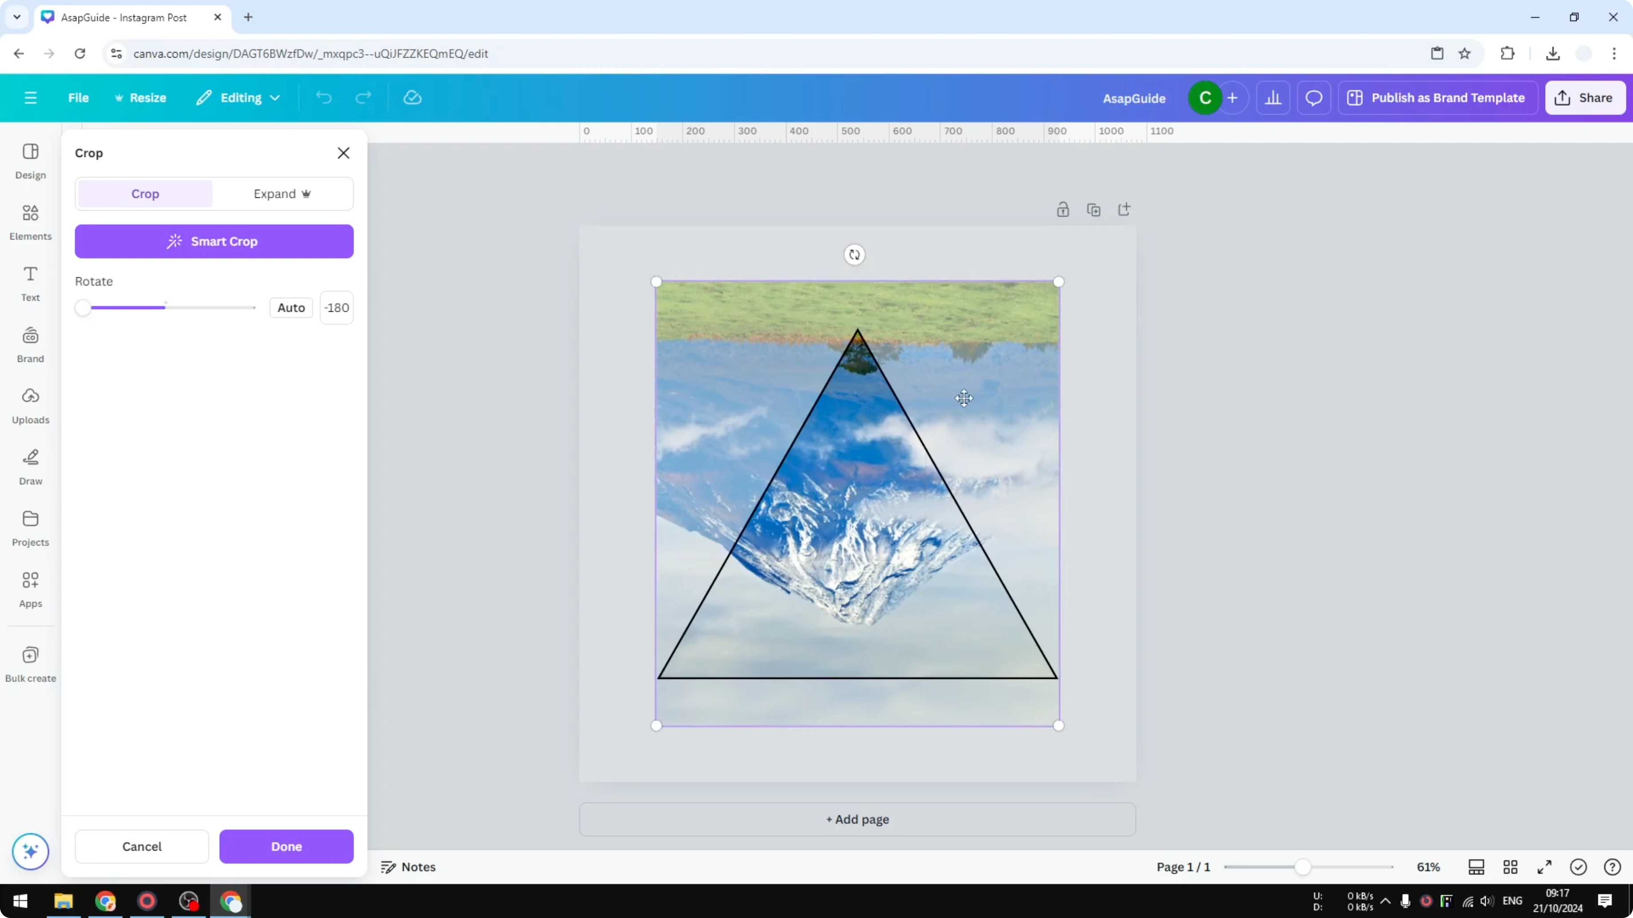
Task: Toggle fullscreen presentation view
Action: 1544,867
